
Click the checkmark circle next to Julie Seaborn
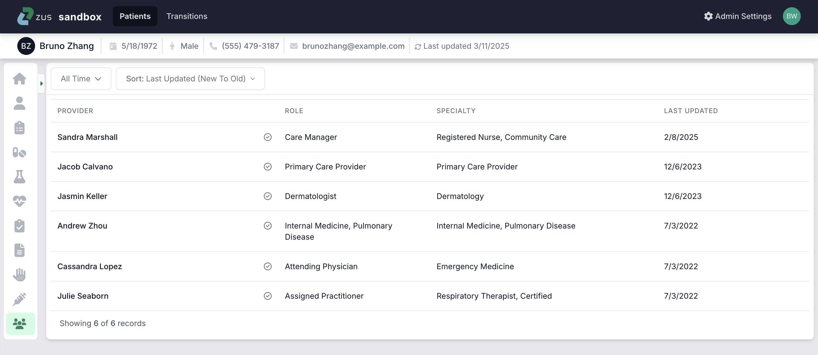coord(268,296)
